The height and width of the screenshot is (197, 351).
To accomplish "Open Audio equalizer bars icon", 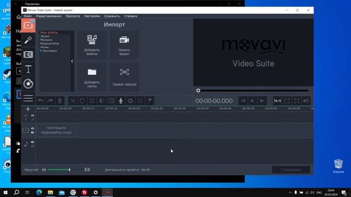I will pos(140,101).
